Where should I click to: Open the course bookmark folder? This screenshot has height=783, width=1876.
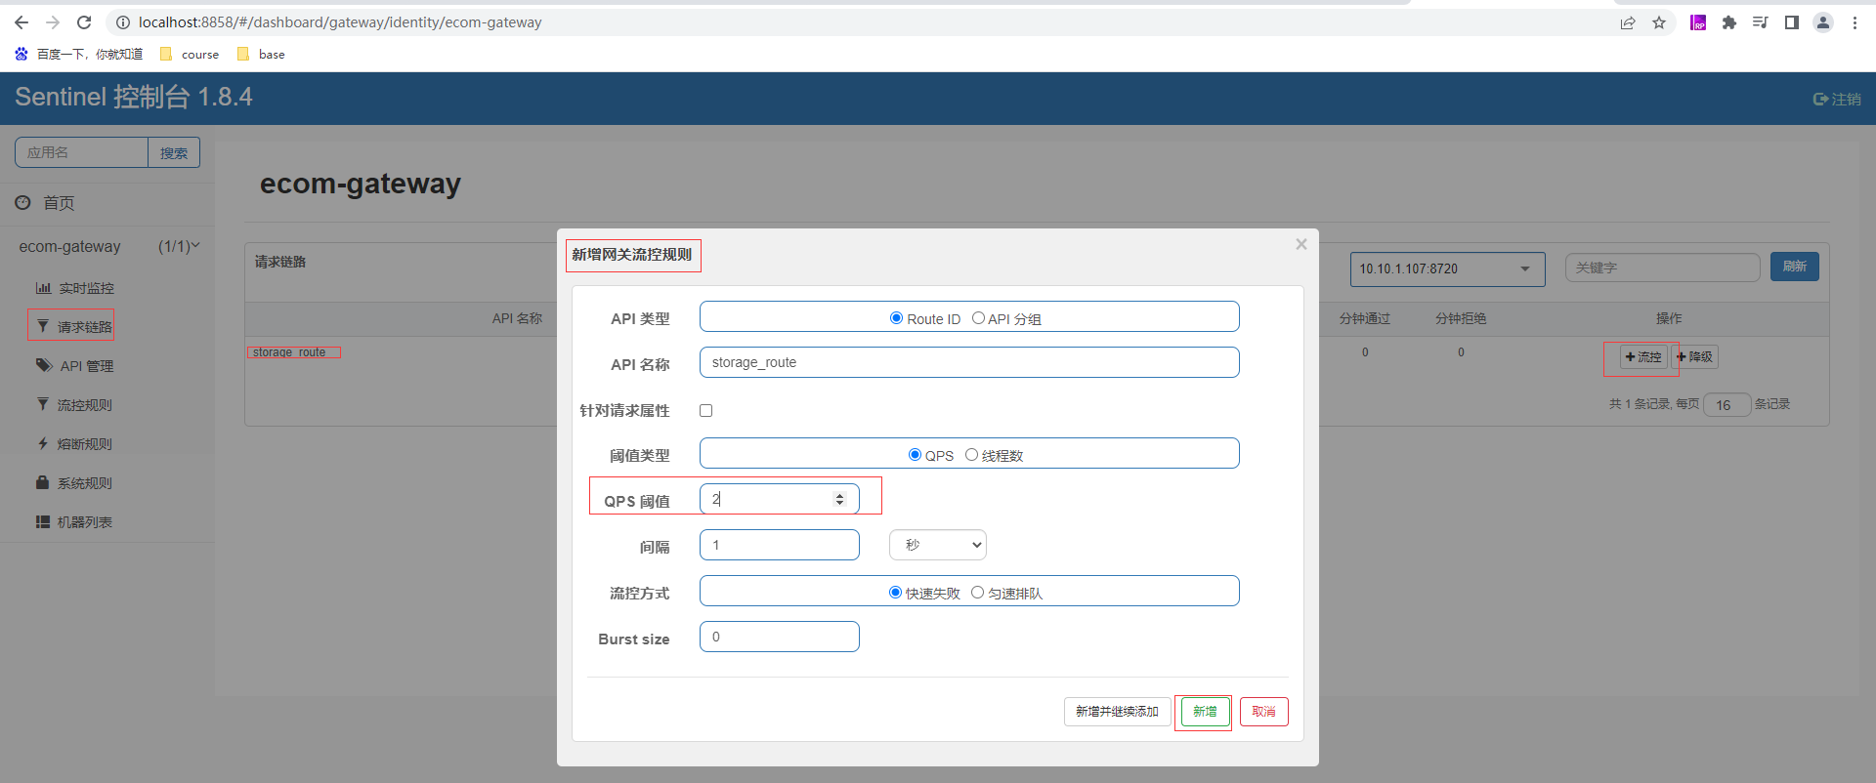(190, 54)
